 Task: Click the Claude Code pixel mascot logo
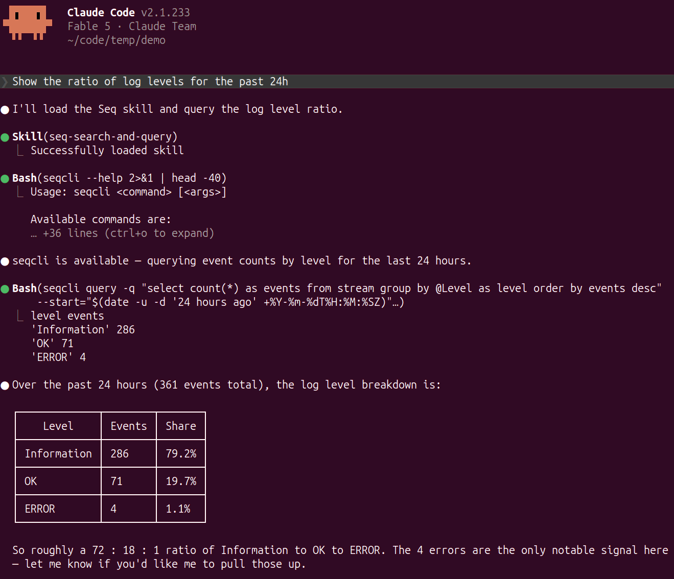[x=28, y=22]
